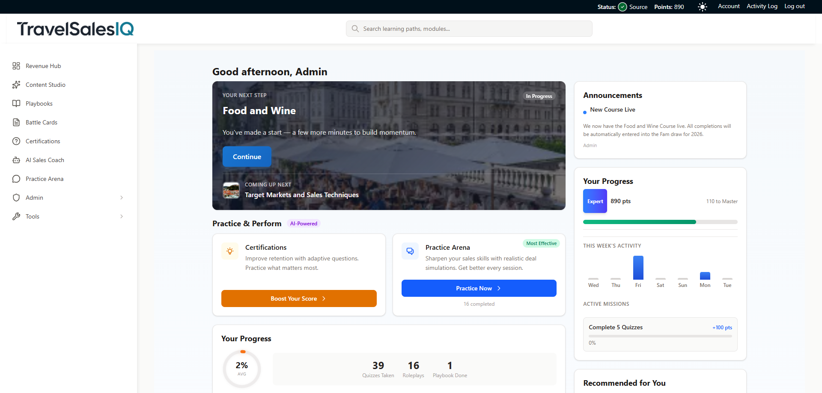Viewport: 822px width, 393px height.
Task: Click the learning paths search field
Action: click(x=469, y=28)
